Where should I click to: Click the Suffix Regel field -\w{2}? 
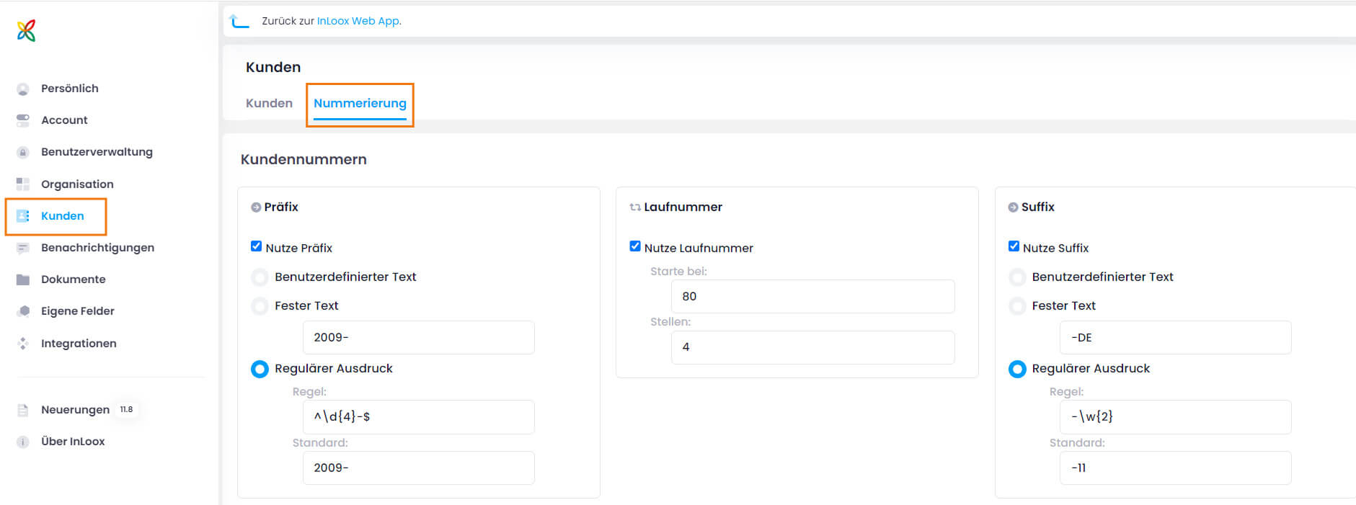(x=1175, y=416)
